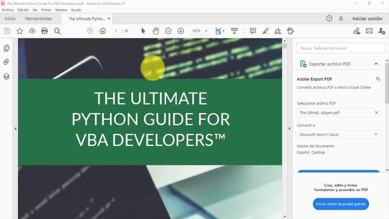
Task: Click the Buscar tools search field
Action: [341, 48]
